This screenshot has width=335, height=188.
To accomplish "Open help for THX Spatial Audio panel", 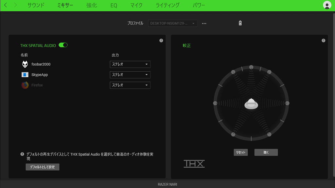I will (x=161, y=40).
